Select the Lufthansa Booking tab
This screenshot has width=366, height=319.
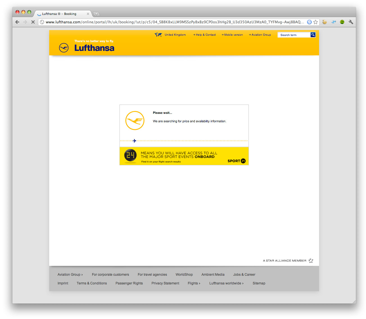(63, 14)
